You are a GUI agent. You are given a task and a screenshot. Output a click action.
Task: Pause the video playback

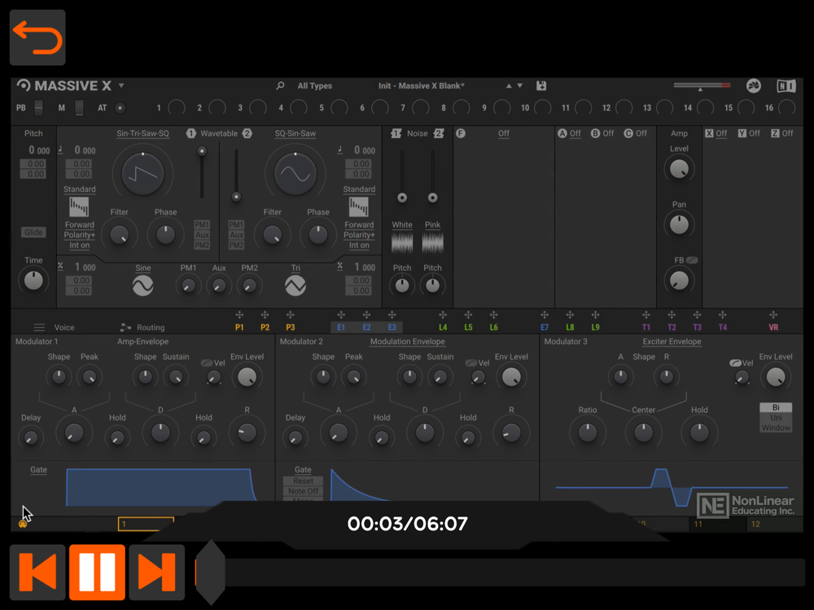coord(97,572)
